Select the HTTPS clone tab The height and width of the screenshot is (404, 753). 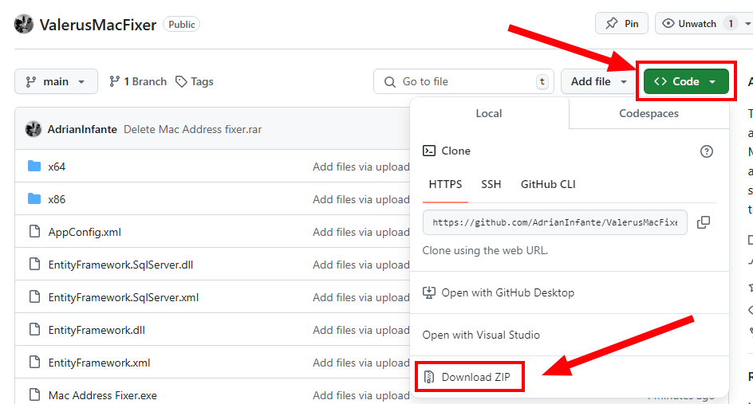[445, 184]
